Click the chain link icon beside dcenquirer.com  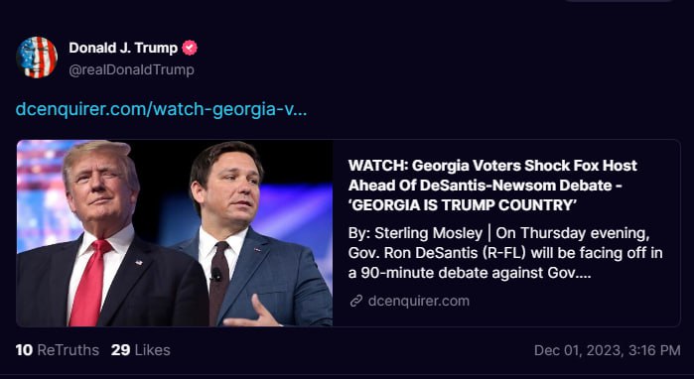point(355,302)
